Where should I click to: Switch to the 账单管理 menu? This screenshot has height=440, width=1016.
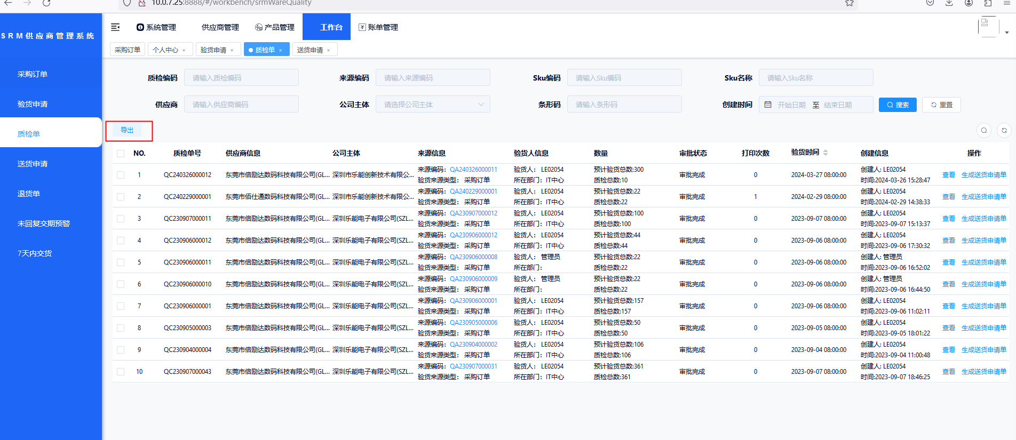click(378, 27)
